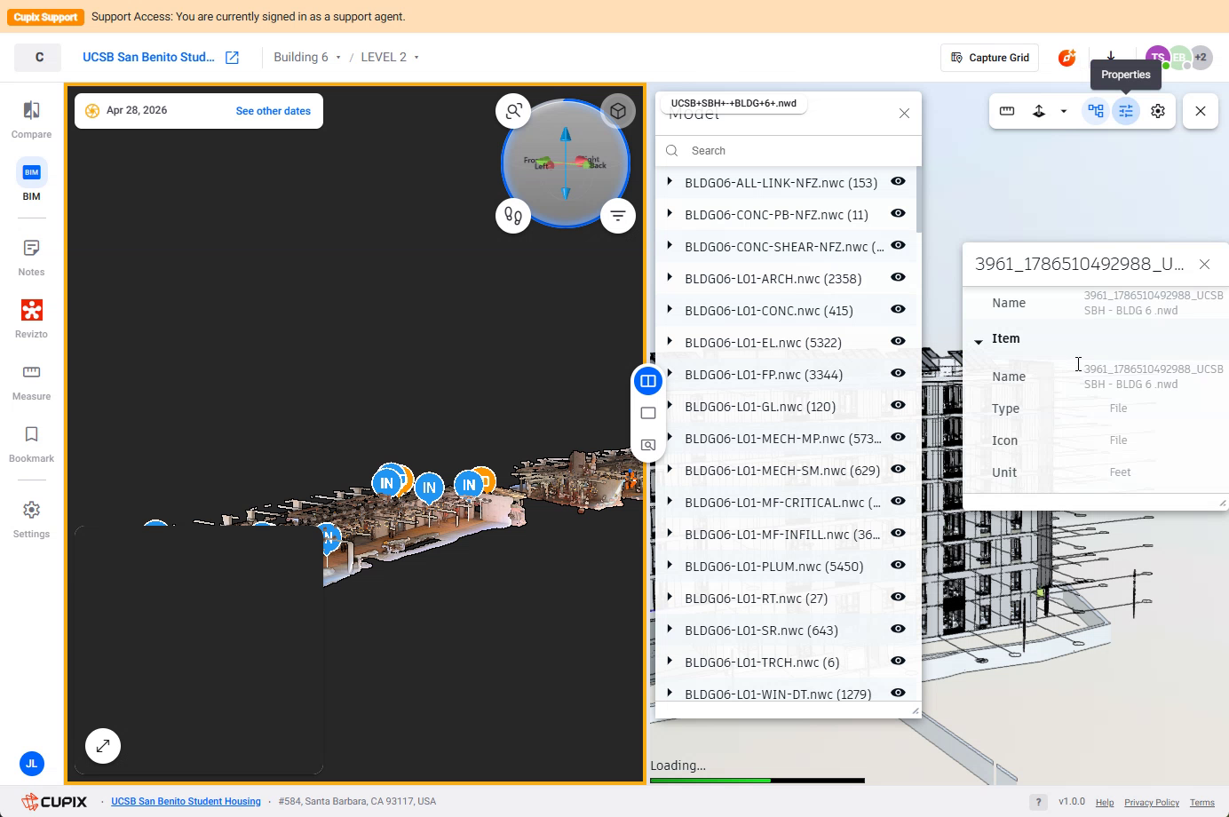Toggle the model tree browser icon

click(x=1096, y=111)
